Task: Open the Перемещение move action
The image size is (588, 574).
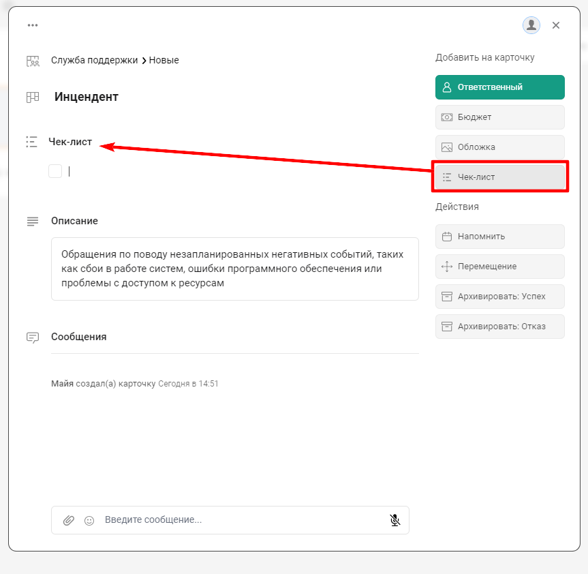Action: [x=499, y=267]
